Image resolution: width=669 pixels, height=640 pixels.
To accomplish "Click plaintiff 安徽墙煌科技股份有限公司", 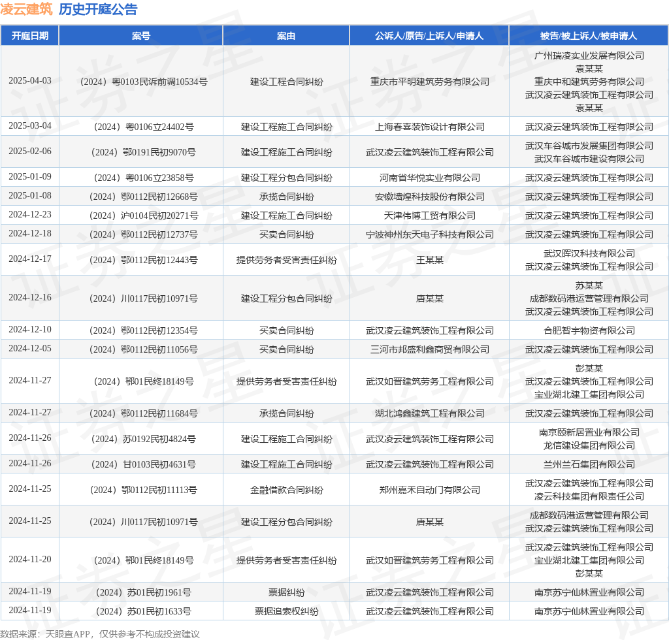I will (430, 197).
